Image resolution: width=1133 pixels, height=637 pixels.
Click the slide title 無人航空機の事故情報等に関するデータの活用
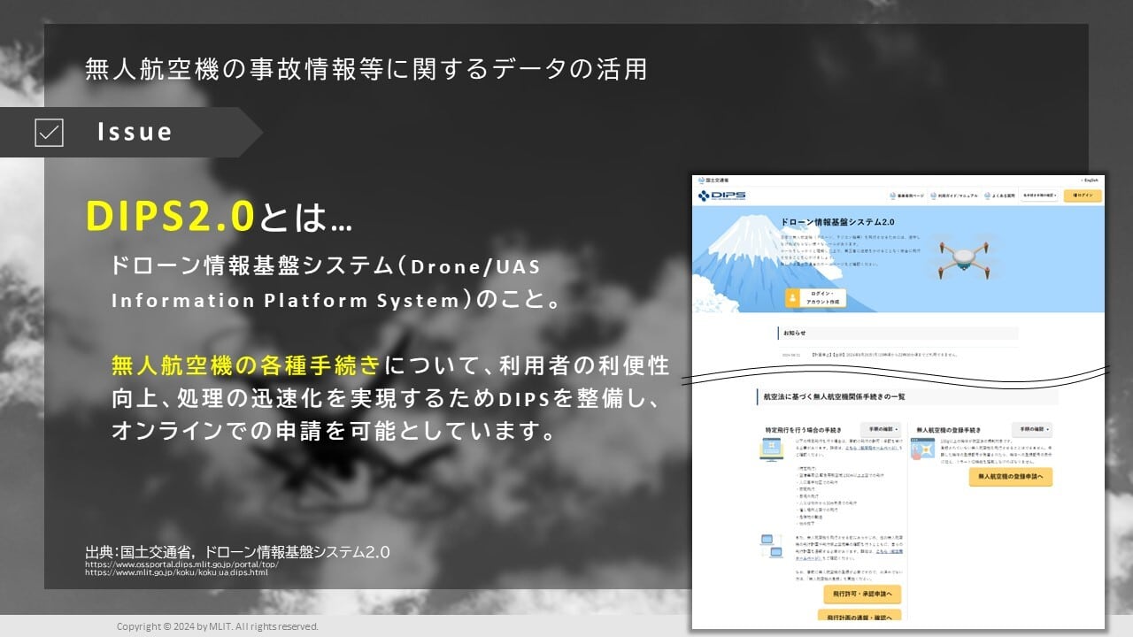[x=366, y=69]
